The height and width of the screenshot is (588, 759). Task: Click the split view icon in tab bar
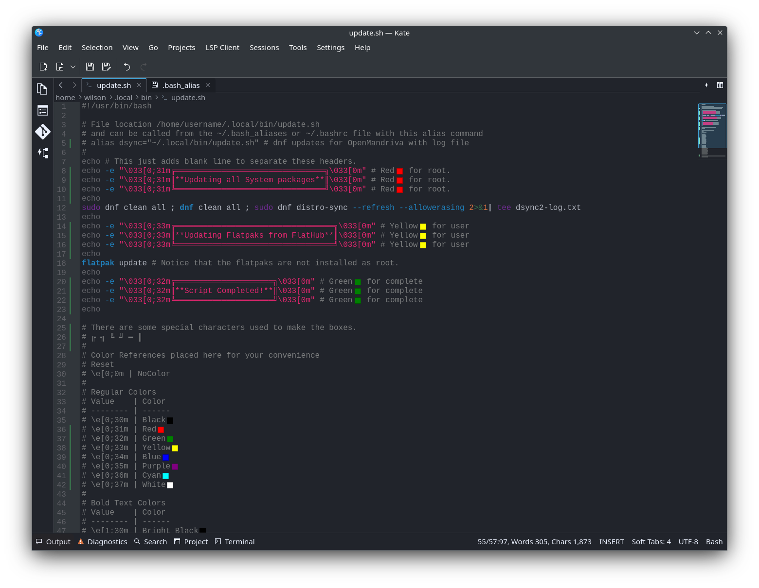tap(720, 85)
